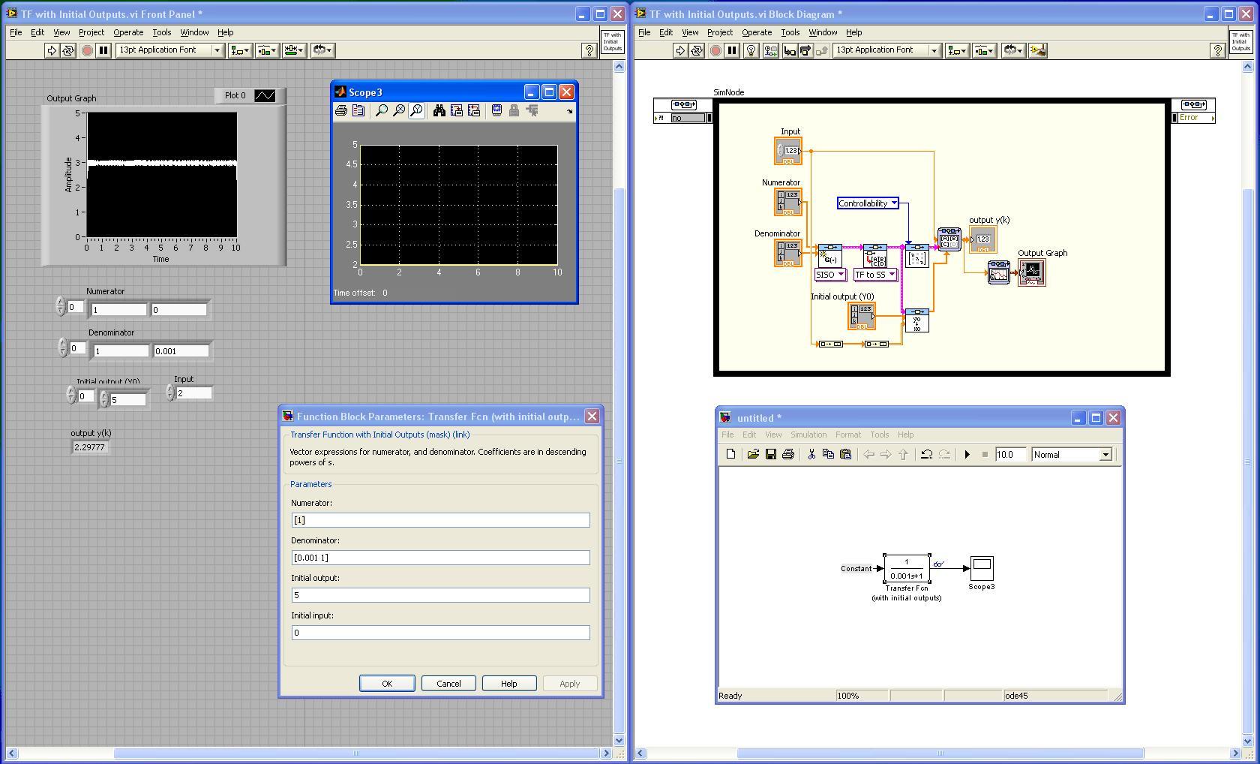Open Tools menu in Block Diagram window
The image size is (1260, 764).
[x=790, y=32]
